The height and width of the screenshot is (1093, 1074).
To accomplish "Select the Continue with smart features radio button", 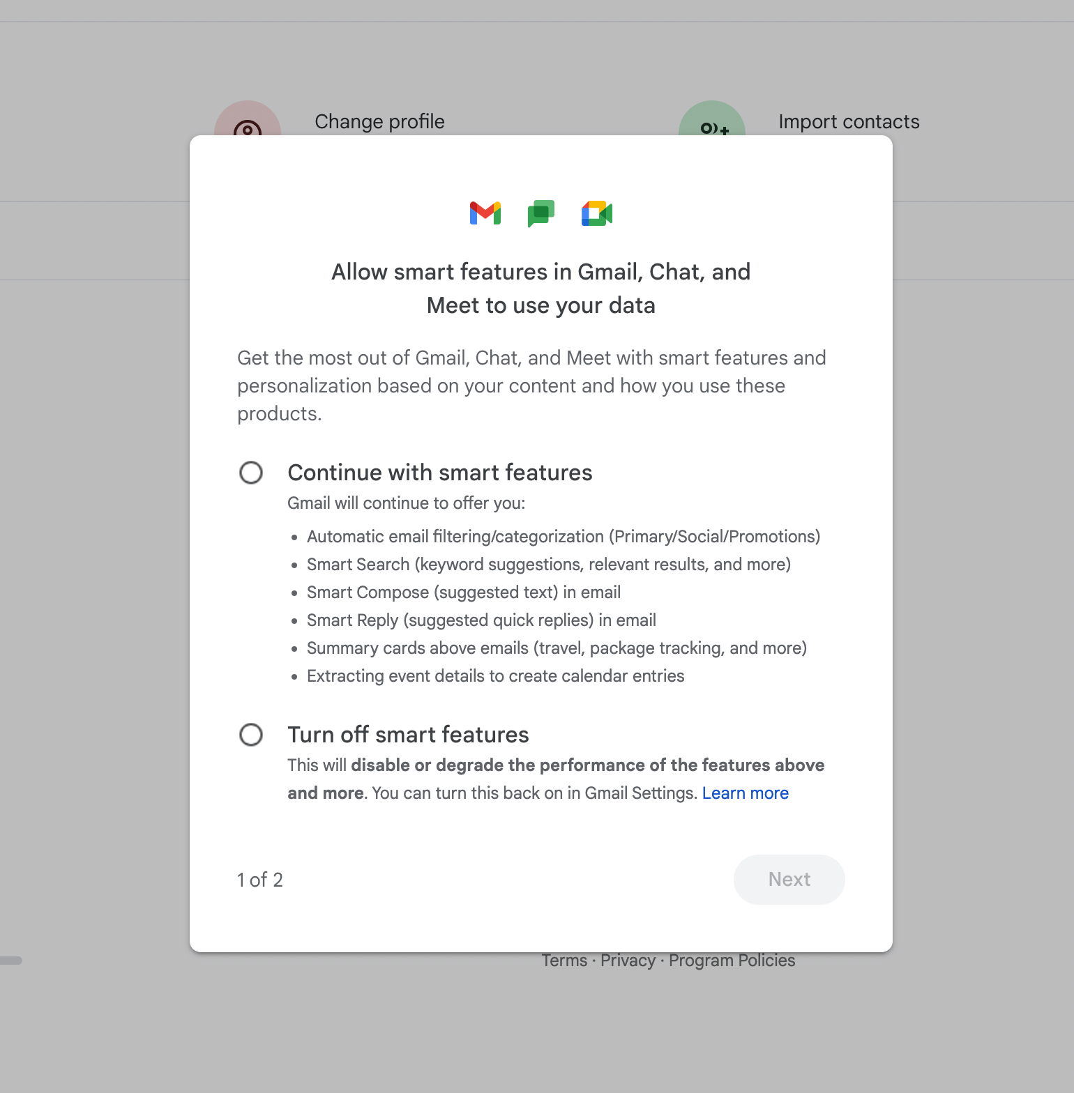I will [251, 473].
